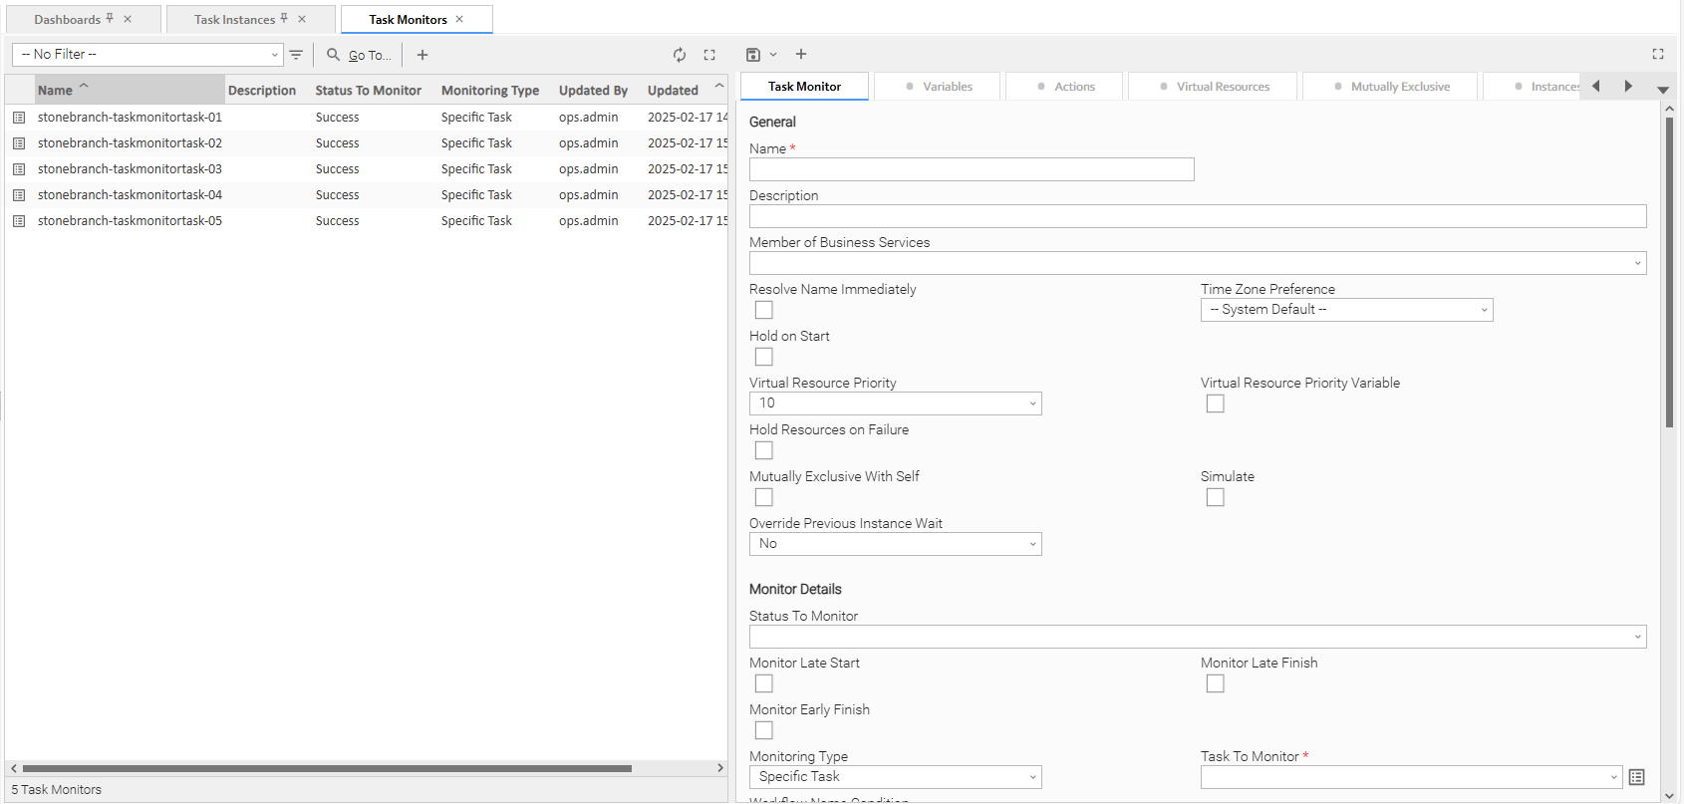The image size is (1684, 804).
Task: Select the stonebranch-taskmonitortask-01 row
Action: [130, 118]
